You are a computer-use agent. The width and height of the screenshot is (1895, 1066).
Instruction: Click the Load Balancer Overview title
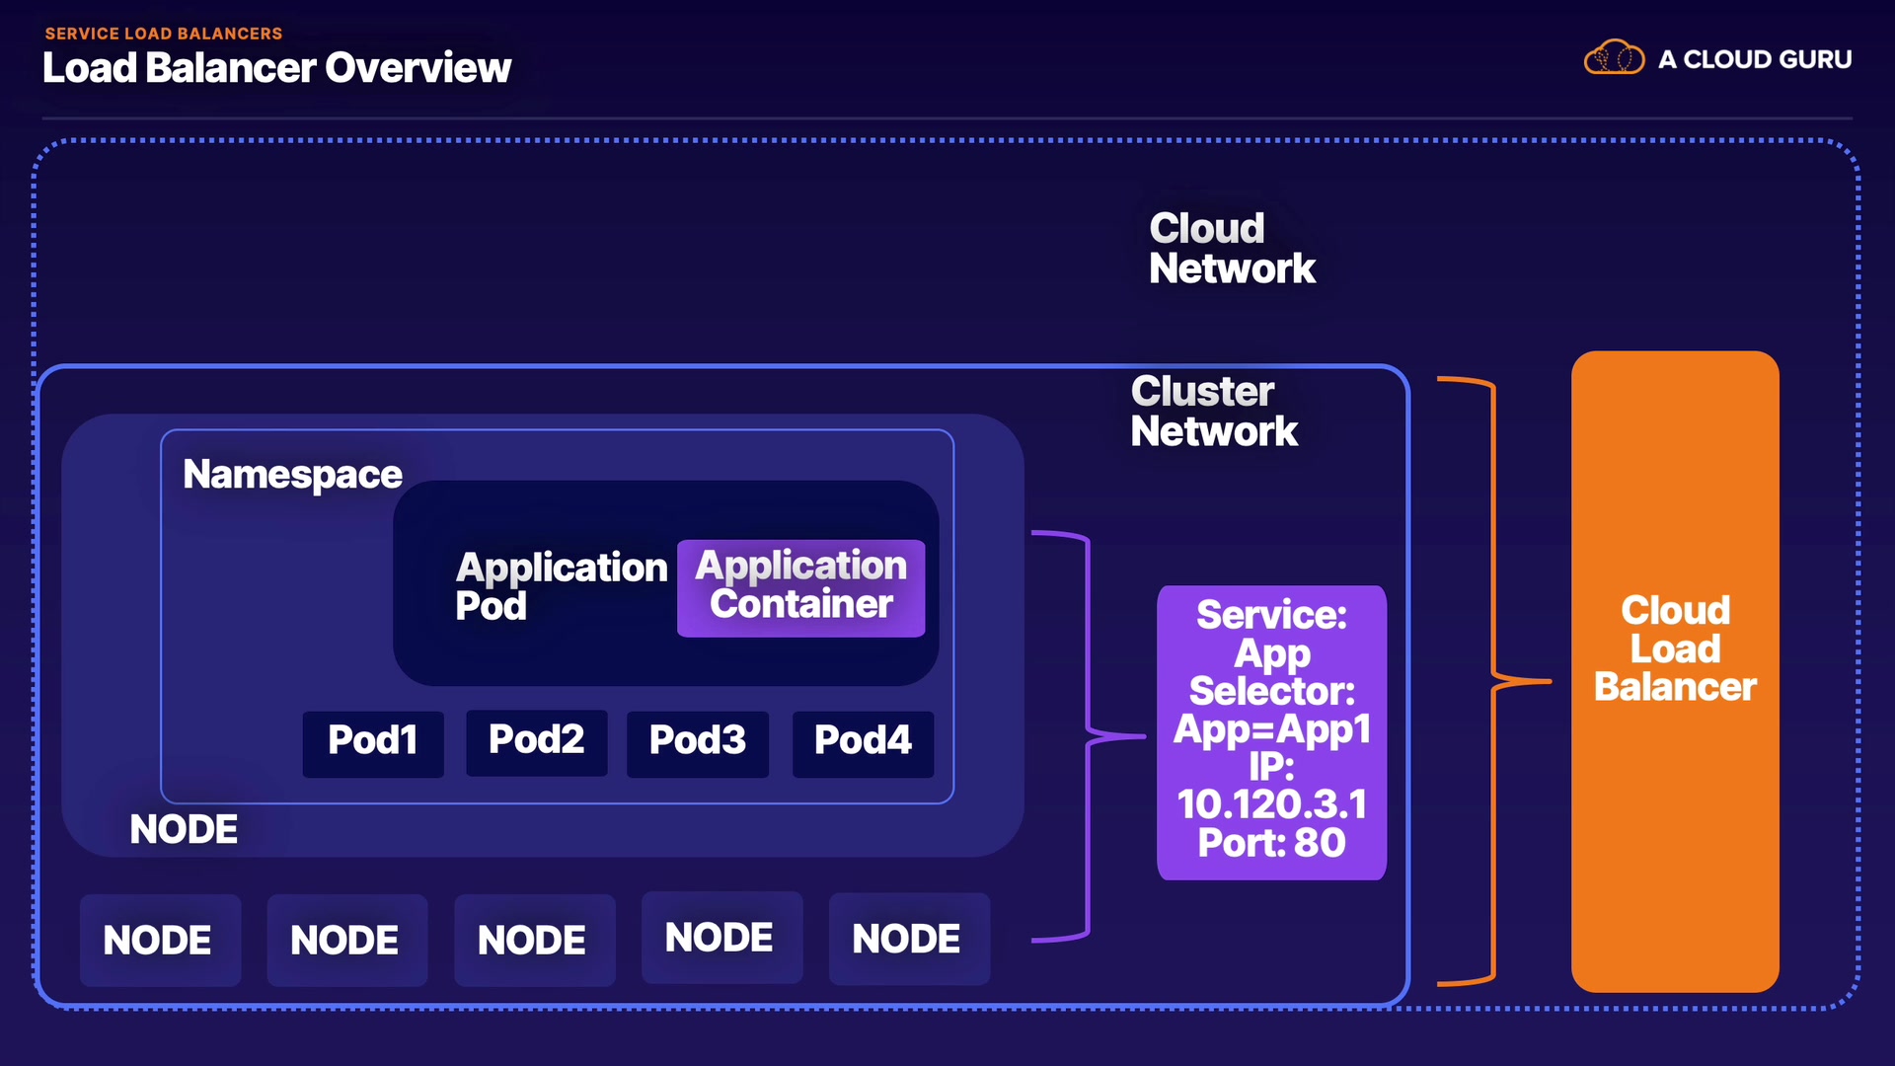(276, 68)
